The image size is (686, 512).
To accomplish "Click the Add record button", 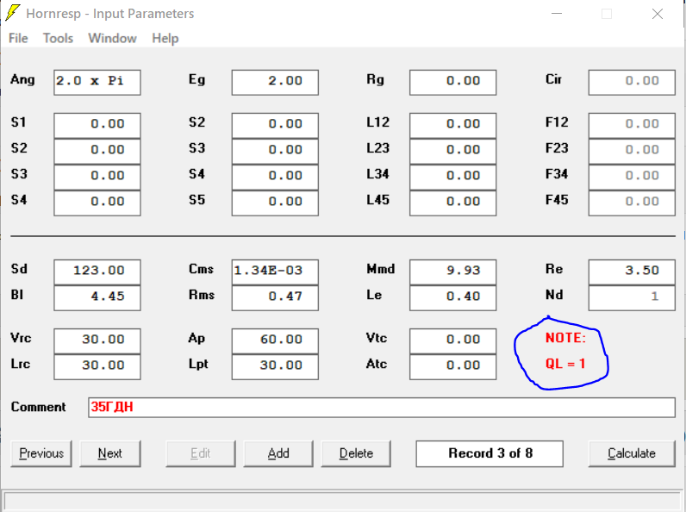I will pyautogui.click(x=278, y=453).
